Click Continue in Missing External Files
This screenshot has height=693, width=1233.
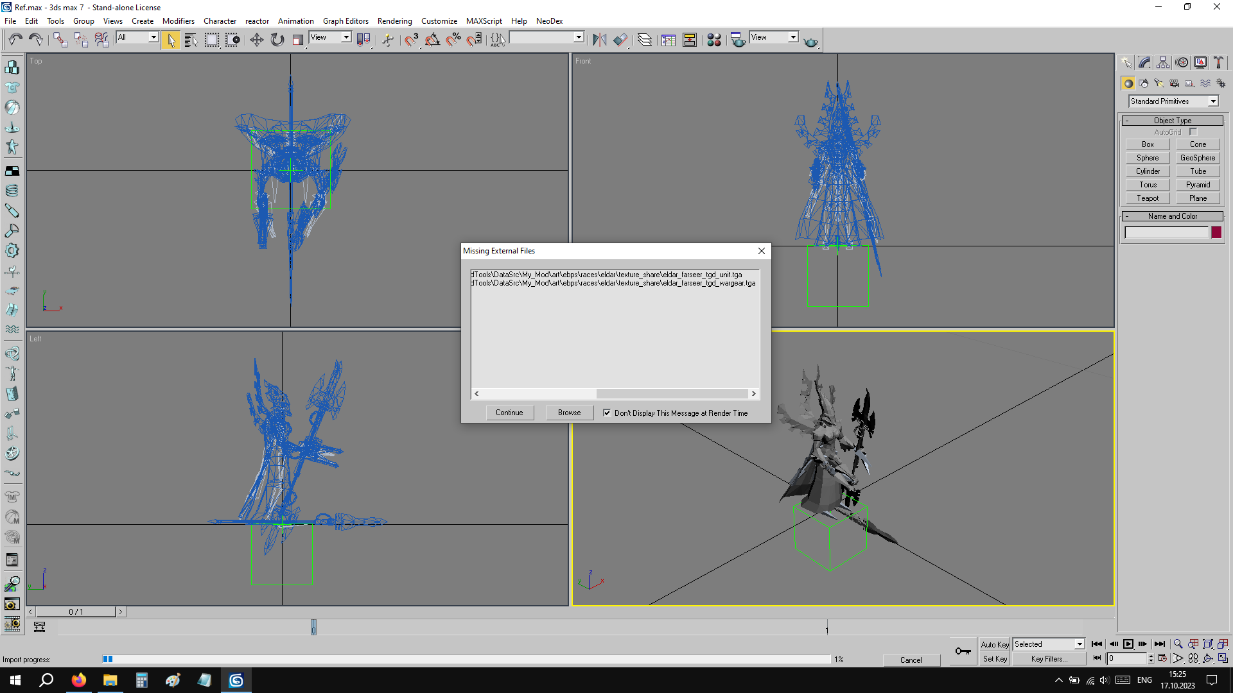tap(509, 413)
